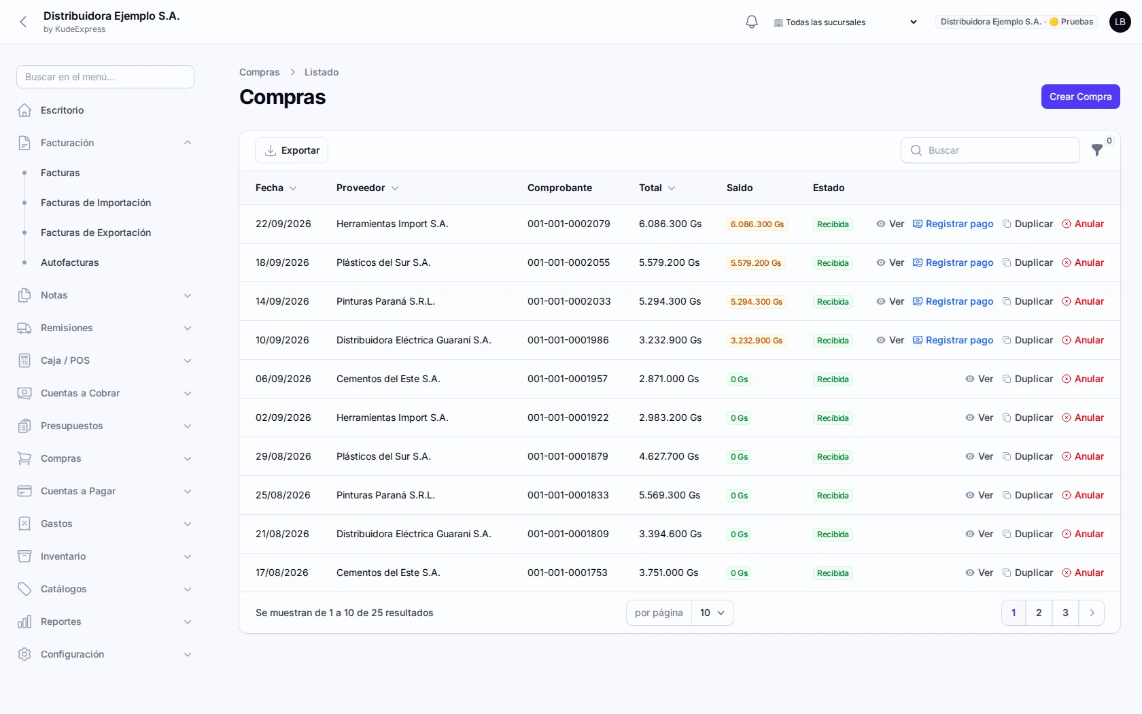Go to next page with arrow
Image resolution: width=1142 pixels, height=714 pixels.
pyautogui.click(x=1092, y=613)
